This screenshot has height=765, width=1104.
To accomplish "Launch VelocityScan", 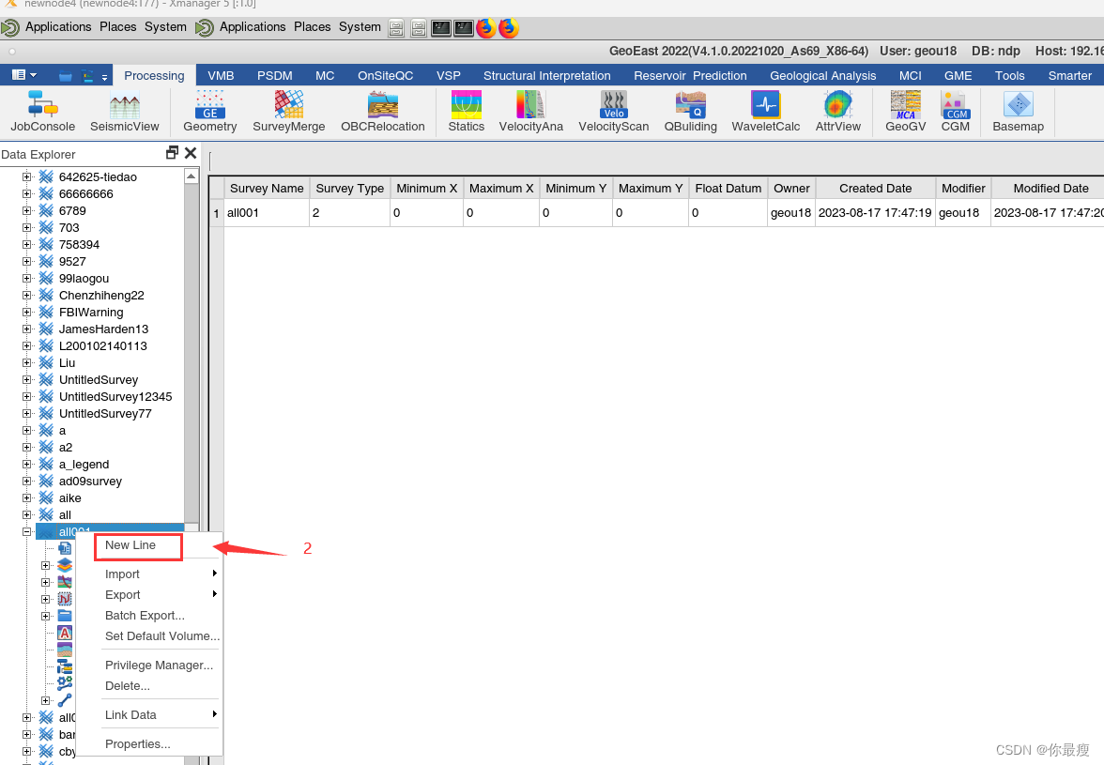I will click(613, 111).
